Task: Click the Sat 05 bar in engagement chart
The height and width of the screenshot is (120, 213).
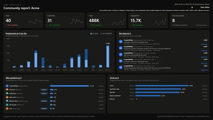Action: (43, 62)
